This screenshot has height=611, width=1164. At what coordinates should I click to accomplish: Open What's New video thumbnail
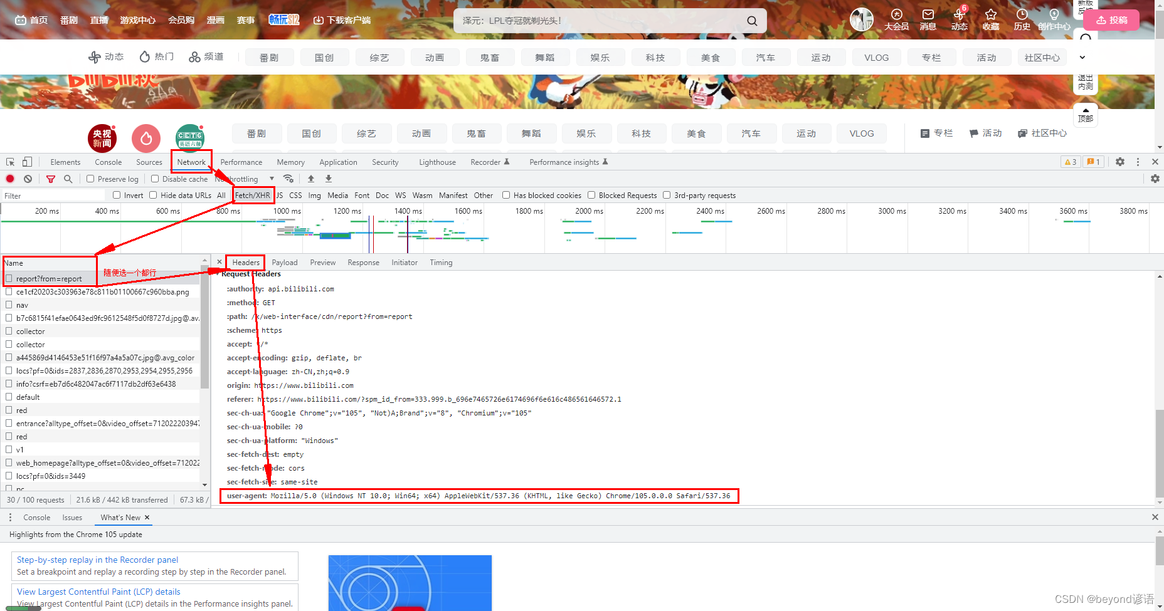[x=410, y=583]
